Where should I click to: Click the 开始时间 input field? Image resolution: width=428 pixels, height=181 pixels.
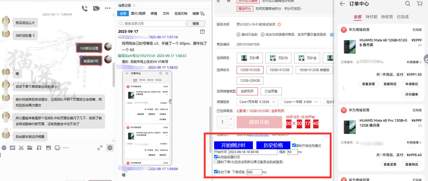pos(252,152)
